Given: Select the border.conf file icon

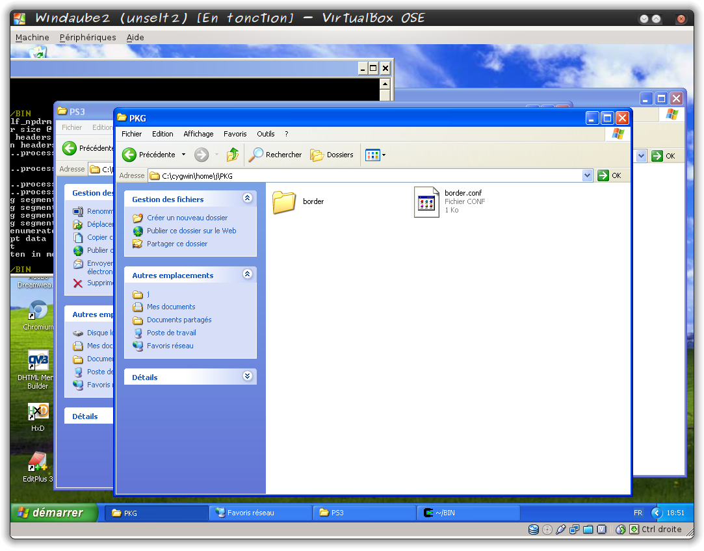Looking at the screenshot, I should coord(426,201).
